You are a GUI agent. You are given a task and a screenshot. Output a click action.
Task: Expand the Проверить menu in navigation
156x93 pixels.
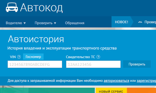click(45, 23)
